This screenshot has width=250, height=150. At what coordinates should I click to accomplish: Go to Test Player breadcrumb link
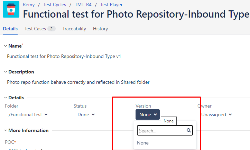pos(111,4)
